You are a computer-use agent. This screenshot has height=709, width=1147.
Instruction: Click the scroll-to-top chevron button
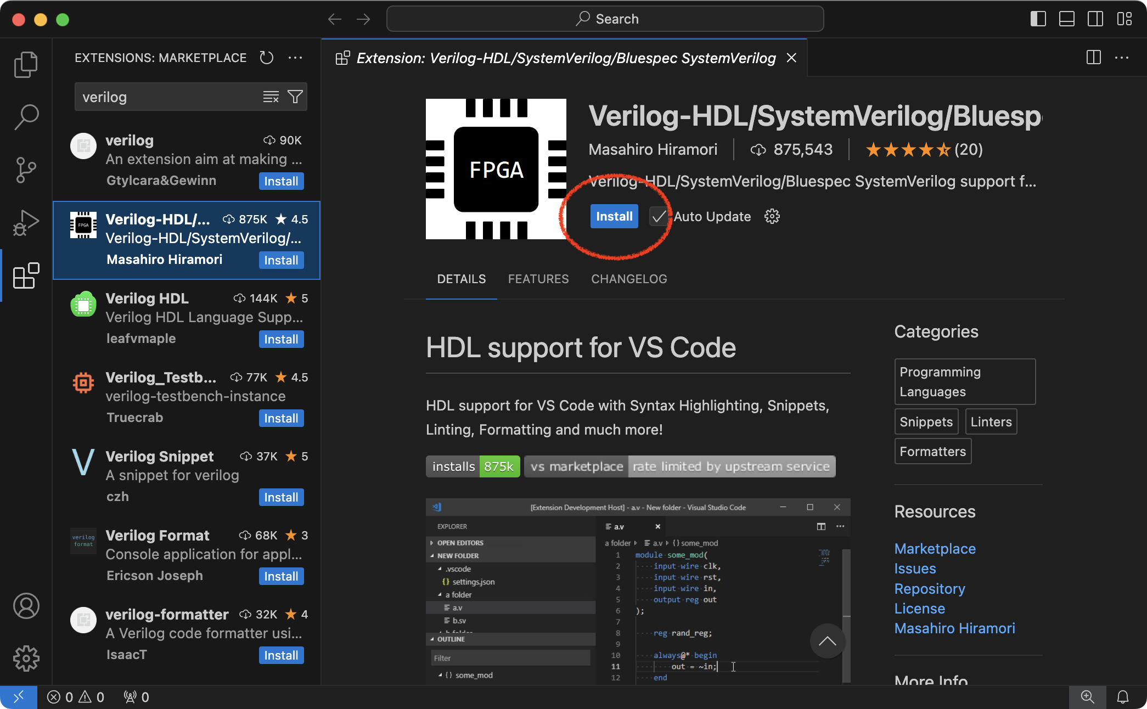pos(827,641)
